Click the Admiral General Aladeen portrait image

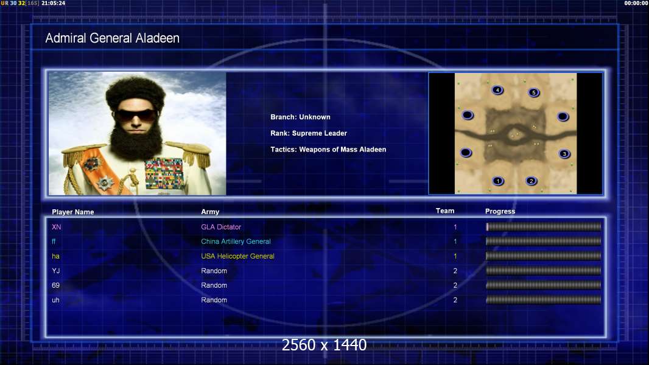(138, 133)
